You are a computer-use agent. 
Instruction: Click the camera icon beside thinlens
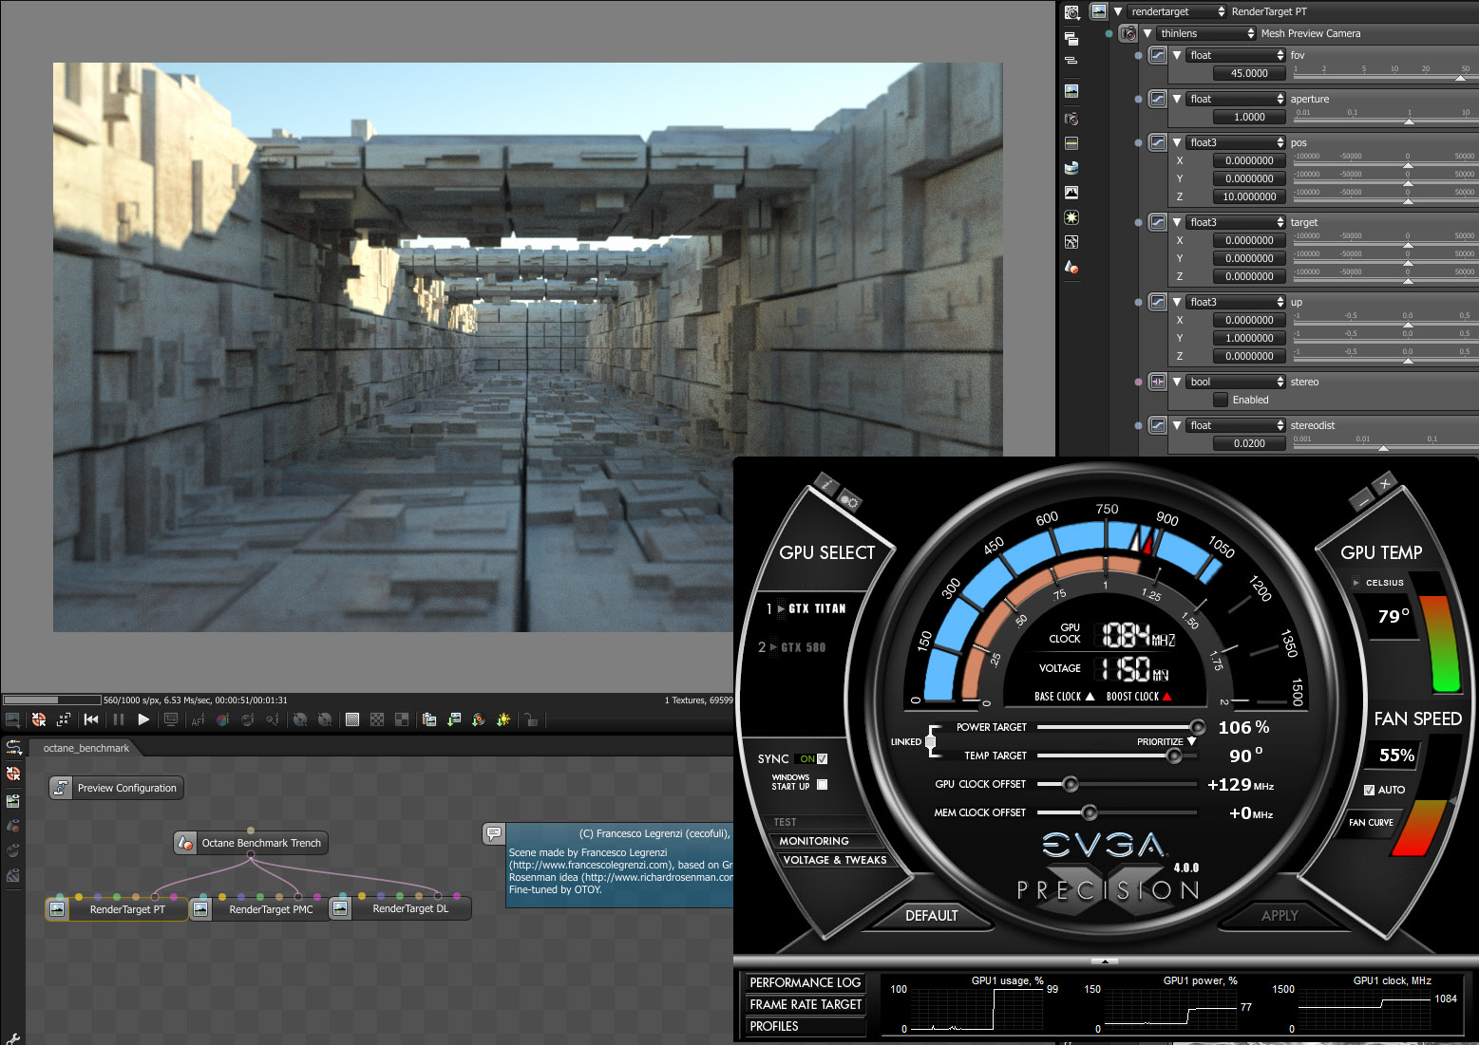pyautogui.click(x=1128, y=33)
